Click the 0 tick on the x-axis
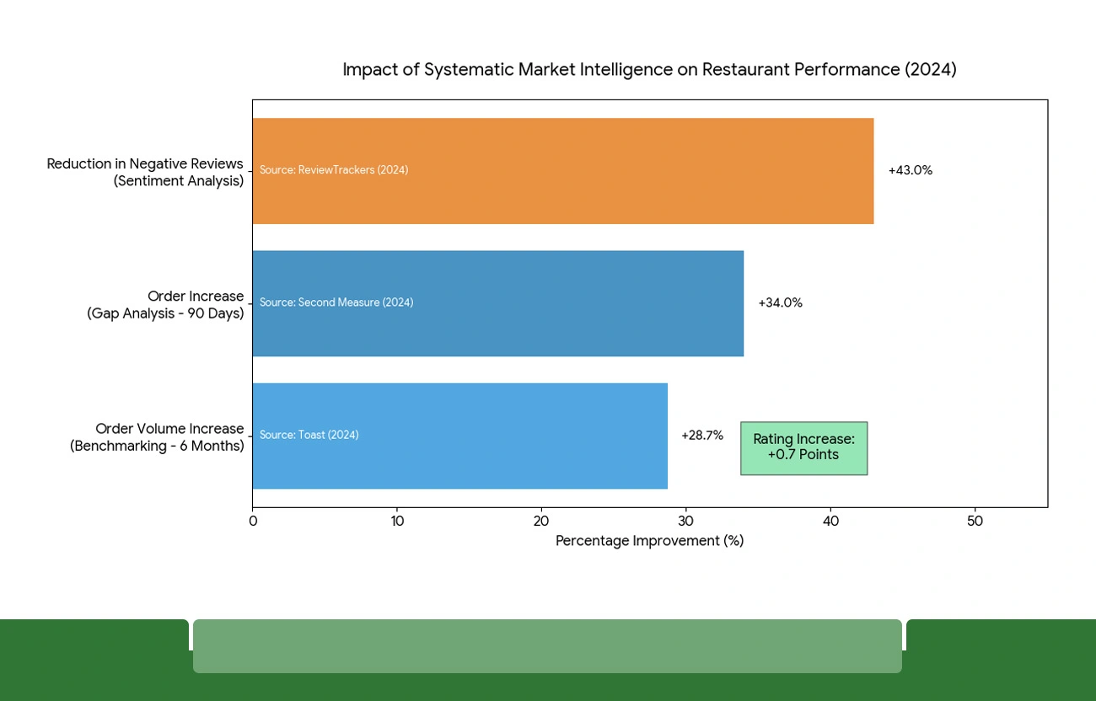This screenshot has width=1096, height=701. coord(252,521)
